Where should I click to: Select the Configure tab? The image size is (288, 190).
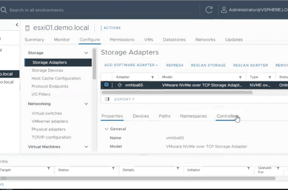click(x=90, y=39)
